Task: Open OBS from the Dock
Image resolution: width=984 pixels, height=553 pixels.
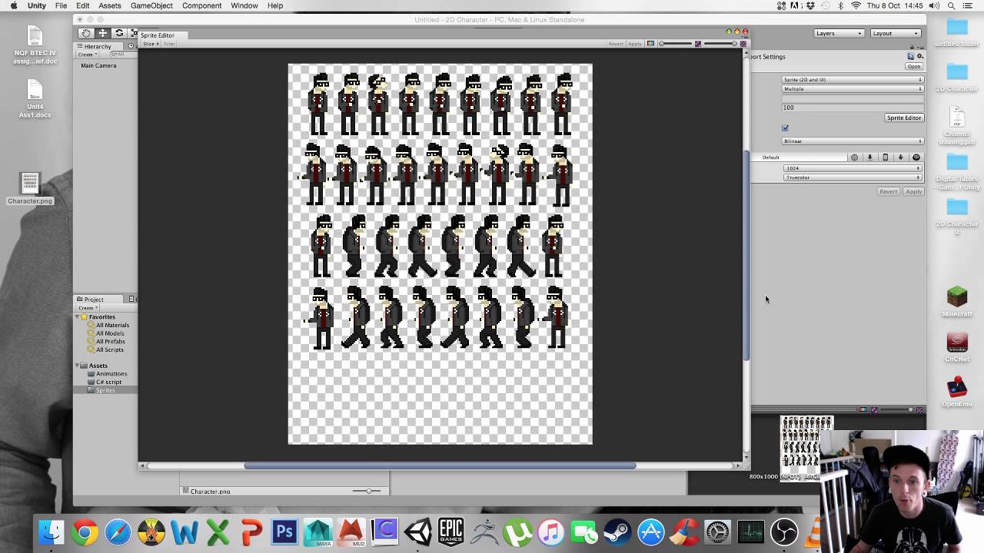Action: [784, 531]
